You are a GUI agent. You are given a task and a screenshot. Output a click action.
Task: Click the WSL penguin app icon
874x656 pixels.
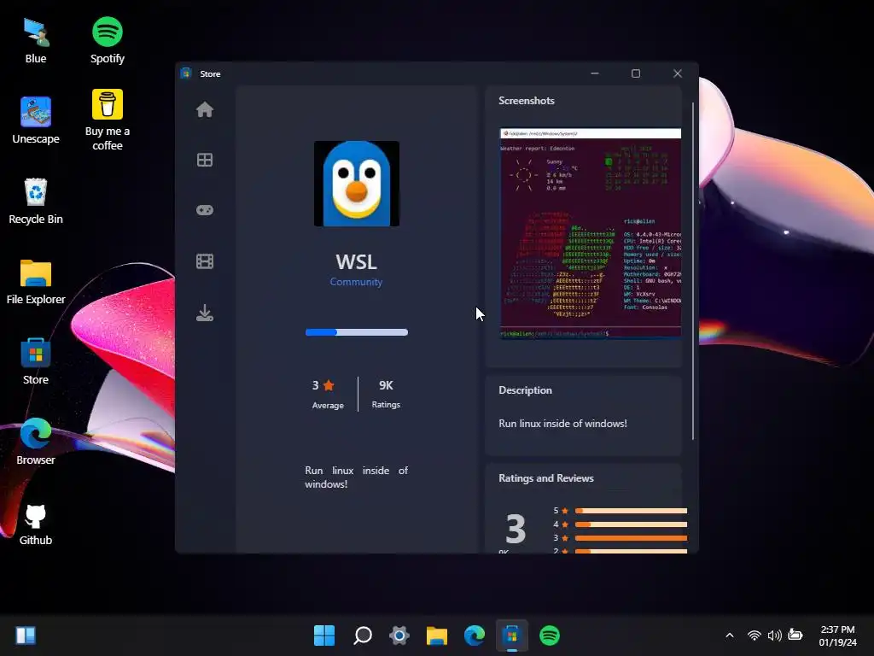click(357, 184)
